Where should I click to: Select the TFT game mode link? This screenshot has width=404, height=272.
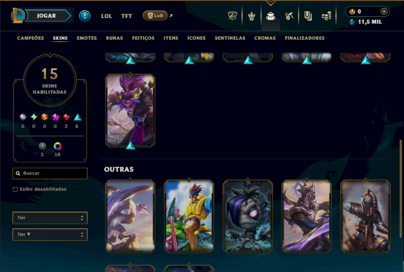(x=127, y=16)
